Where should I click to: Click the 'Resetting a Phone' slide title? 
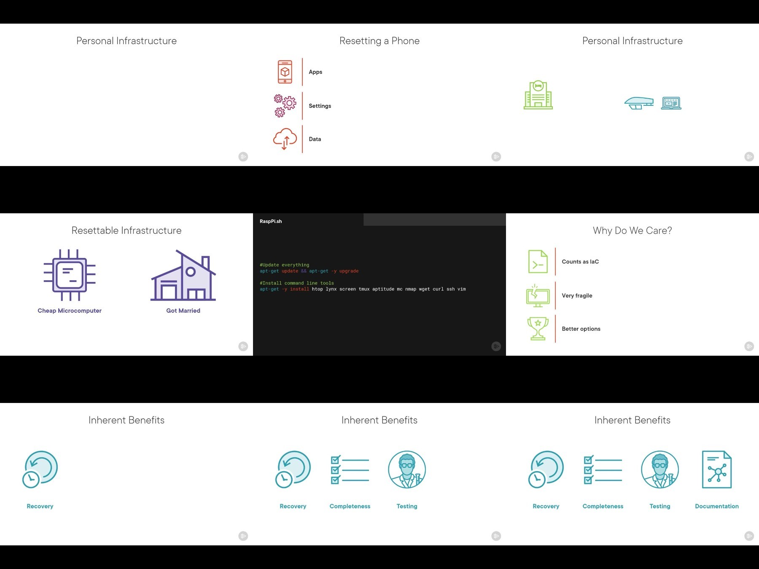pyautogui.click(x=379, y=41)
